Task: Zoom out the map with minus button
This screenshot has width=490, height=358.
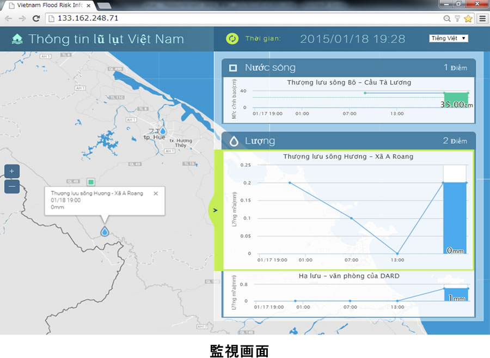Action: (x=12, y=186)
